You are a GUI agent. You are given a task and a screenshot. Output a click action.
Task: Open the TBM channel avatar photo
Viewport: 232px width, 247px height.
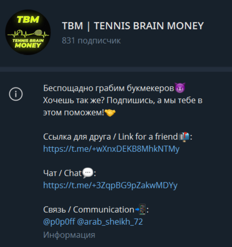point(28,32)
